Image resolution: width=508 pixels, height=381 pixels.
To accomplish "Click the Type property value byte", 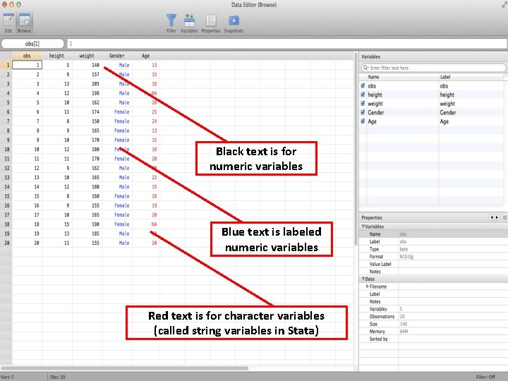I will pos(404,249).
